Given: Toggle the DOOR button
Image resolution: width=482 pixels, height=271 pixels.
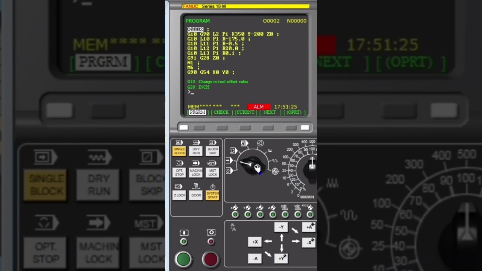Looking at the screenshot, I should click(x=196, y=195).
